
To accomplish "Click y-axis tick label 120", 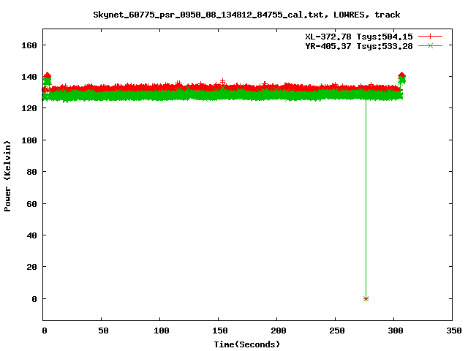I will (29, 108).
